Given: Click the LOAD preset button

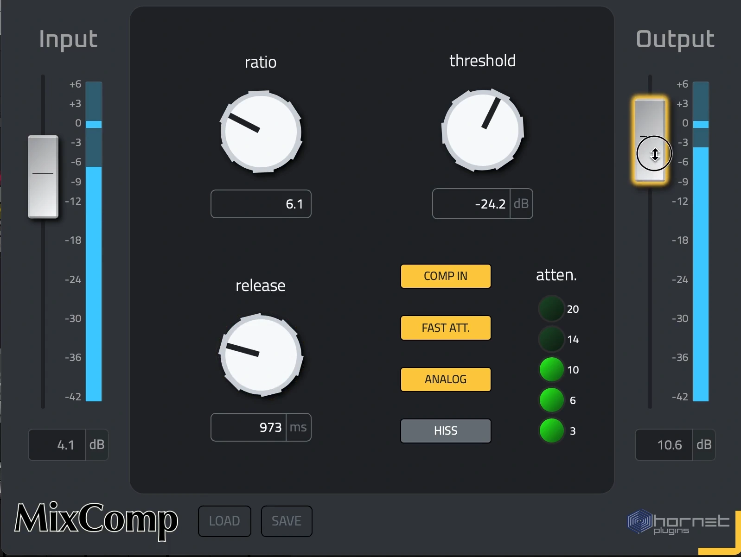Looking at the screenshot, I should 224,521.
